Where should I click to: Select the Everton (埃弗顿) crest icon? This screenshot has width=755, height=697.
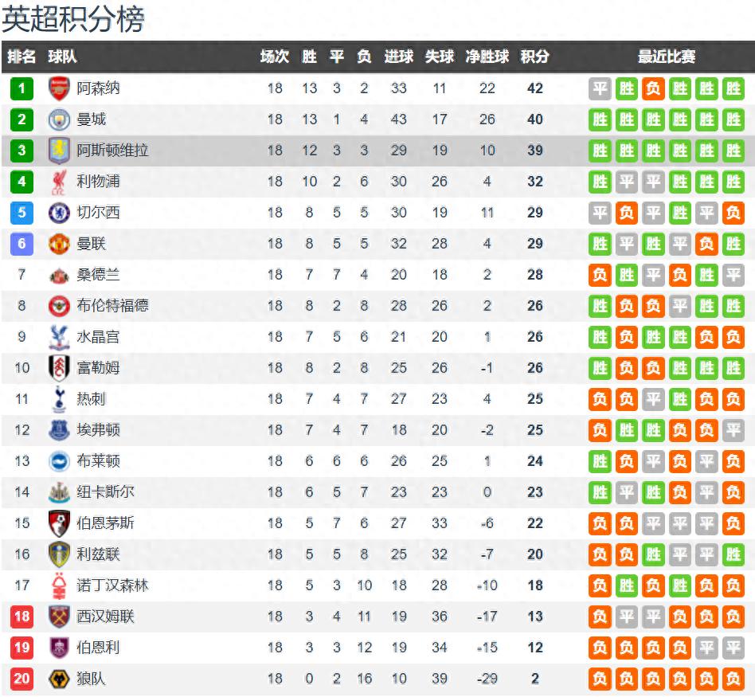58,430
